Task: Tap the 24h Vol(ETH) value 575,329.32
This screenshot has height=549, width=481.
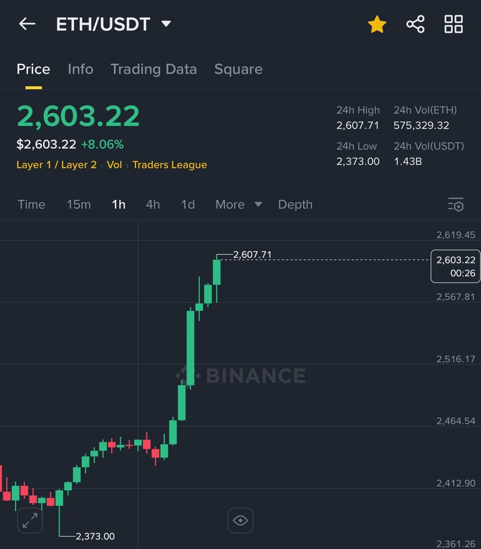Action: 421,125
